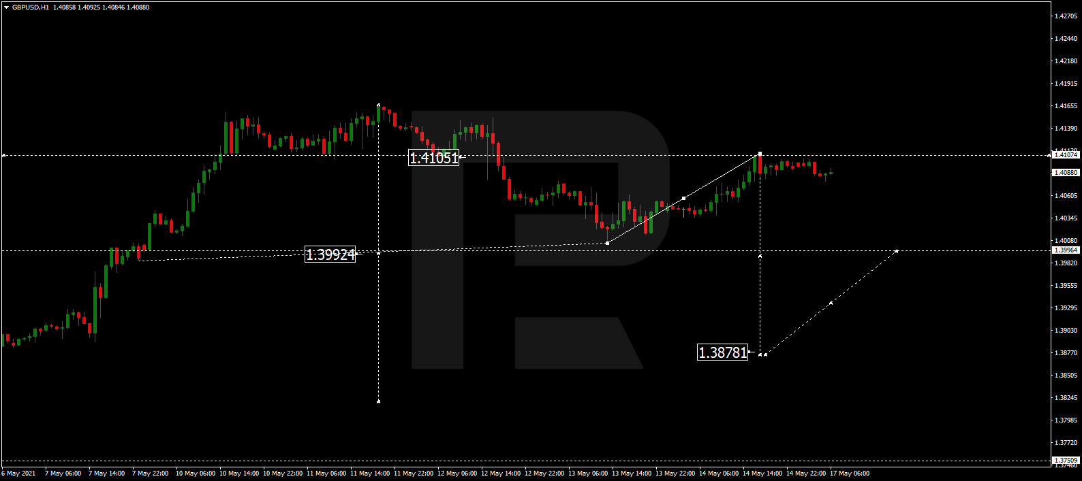Select the middle anchor point of the white trendline

pyautogui.click(x=683, y=198)
